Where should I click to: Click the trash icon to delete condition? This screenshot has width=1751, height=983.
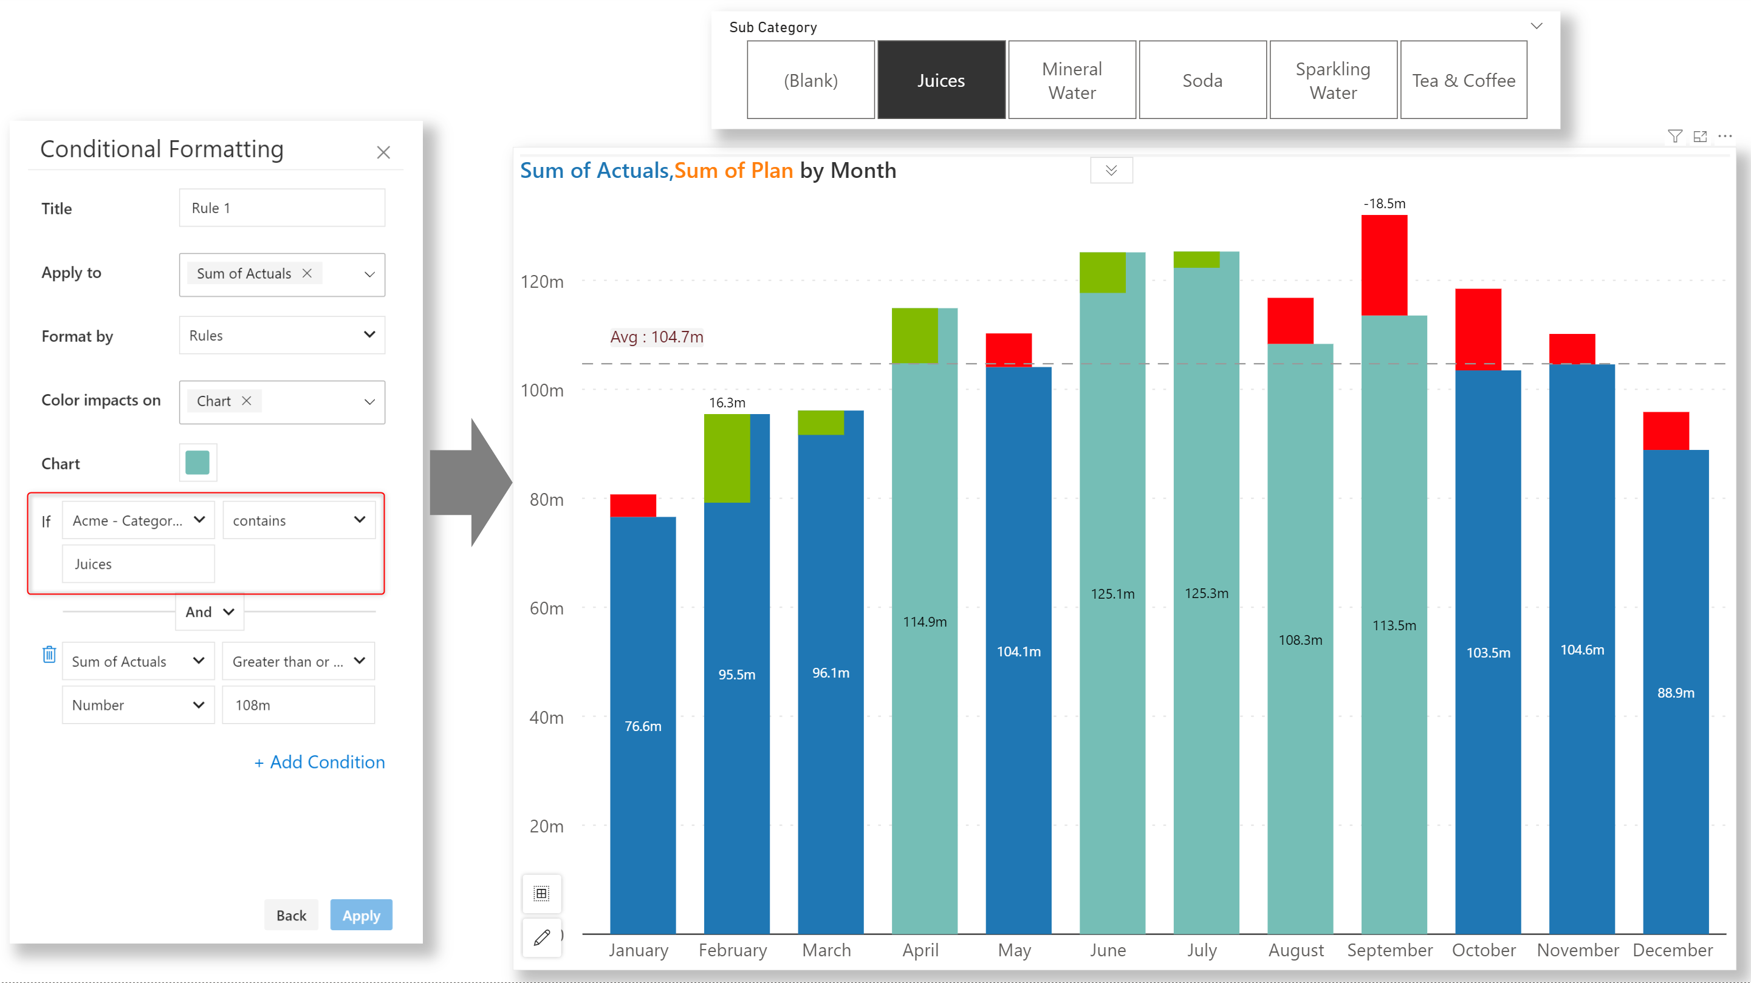49,654
